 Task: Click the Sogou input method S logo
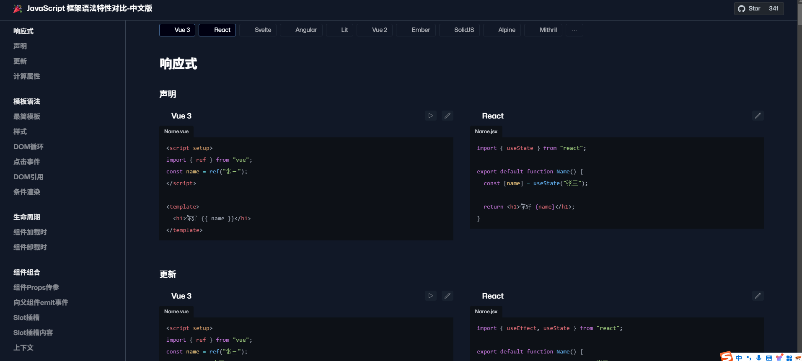point(727,356)
